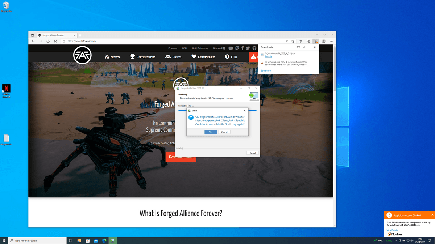Screen dimensions: 435x244
Task: Open the Unit Database link
Action: 200,48
